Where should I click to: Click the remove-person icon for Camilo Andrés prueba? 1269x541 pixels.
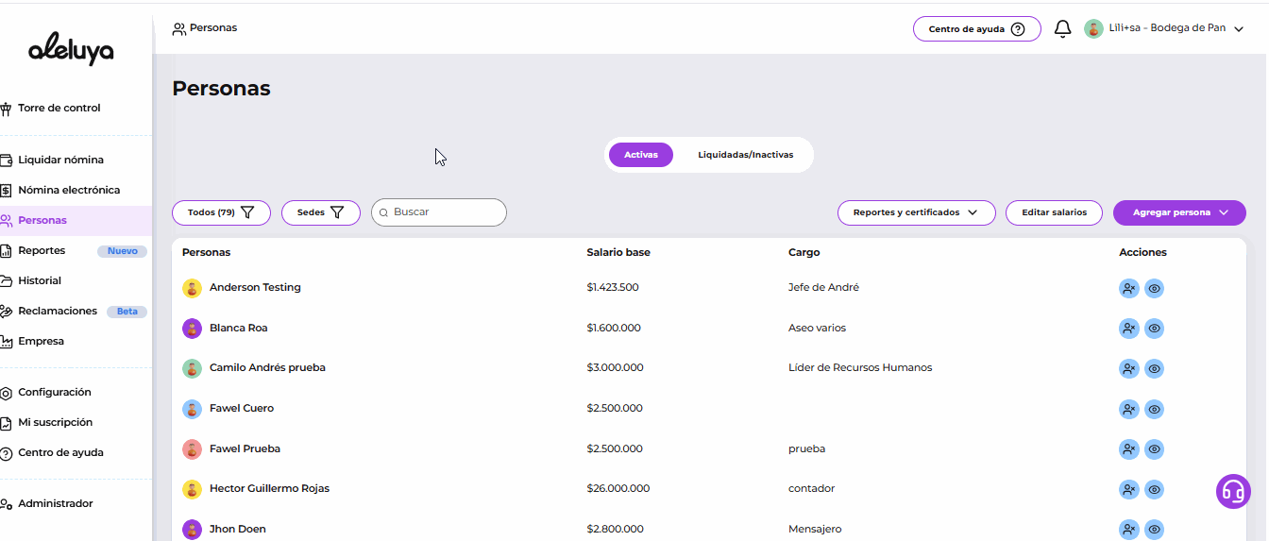[x=1128, y=369]
